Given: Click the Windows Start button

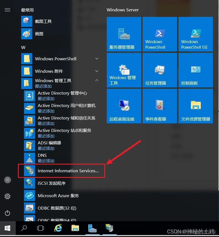Looking at the screenshot, I should coord(7,228).
